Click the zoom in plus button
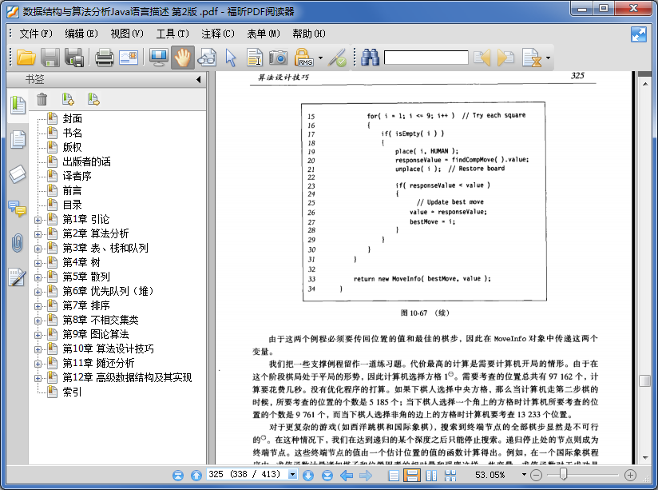The image size is (658, 490). tap(630, 476)
